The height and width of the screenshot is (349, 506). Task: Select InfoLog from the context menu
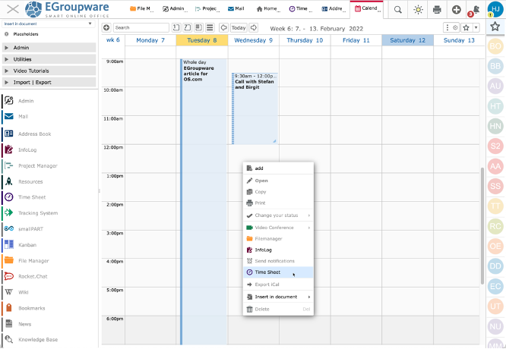tap(263, 249)
